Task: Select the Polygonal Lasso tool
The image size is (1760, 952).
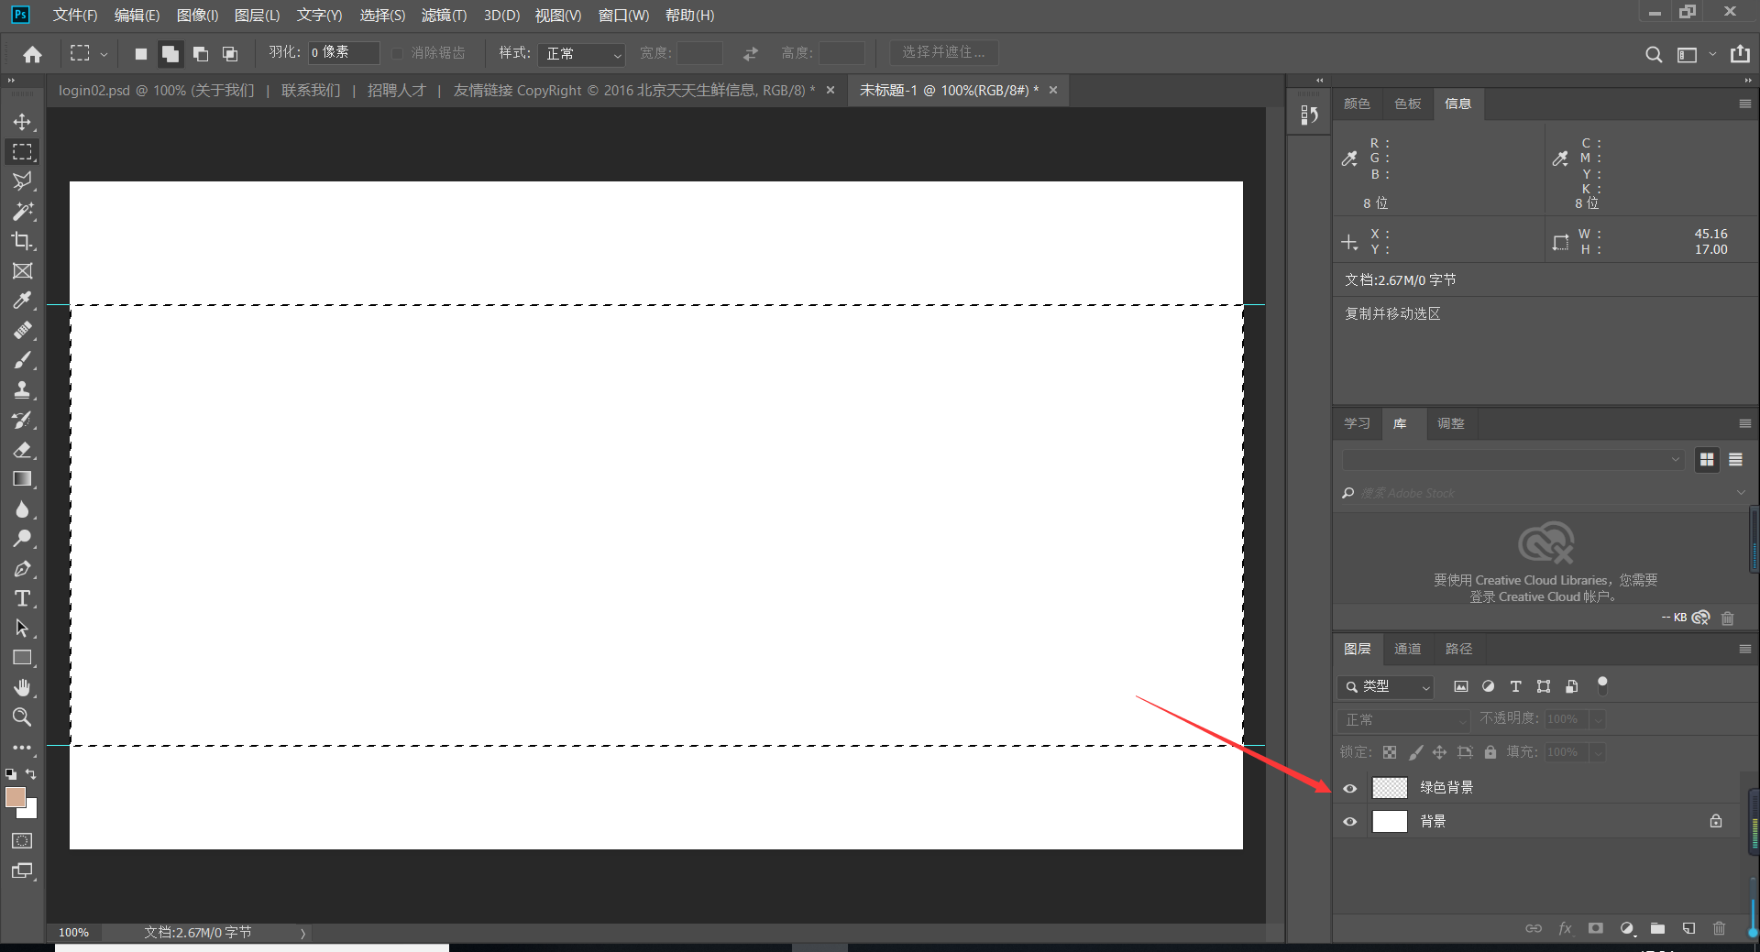Action: point(22,181)
